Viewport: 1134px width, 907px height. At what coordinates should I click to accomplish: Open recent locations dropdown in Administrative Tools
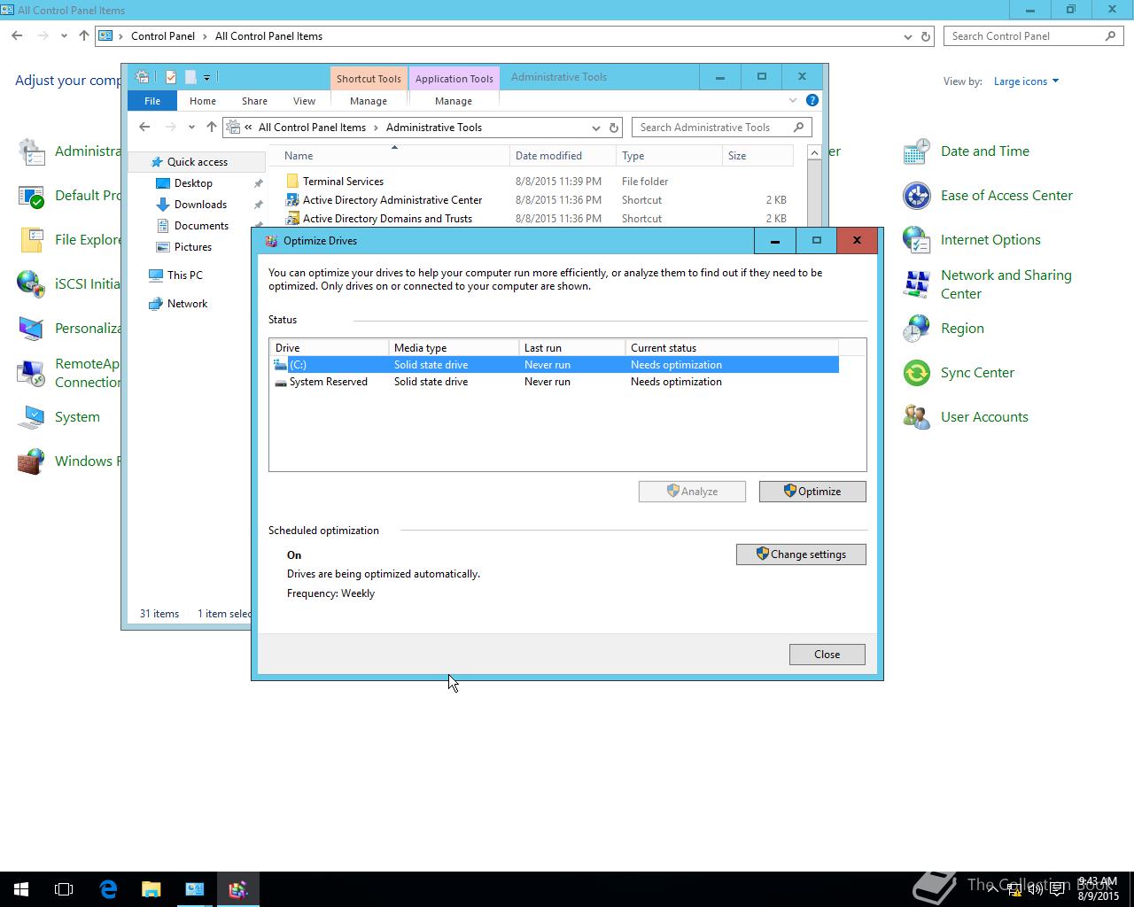191,128
